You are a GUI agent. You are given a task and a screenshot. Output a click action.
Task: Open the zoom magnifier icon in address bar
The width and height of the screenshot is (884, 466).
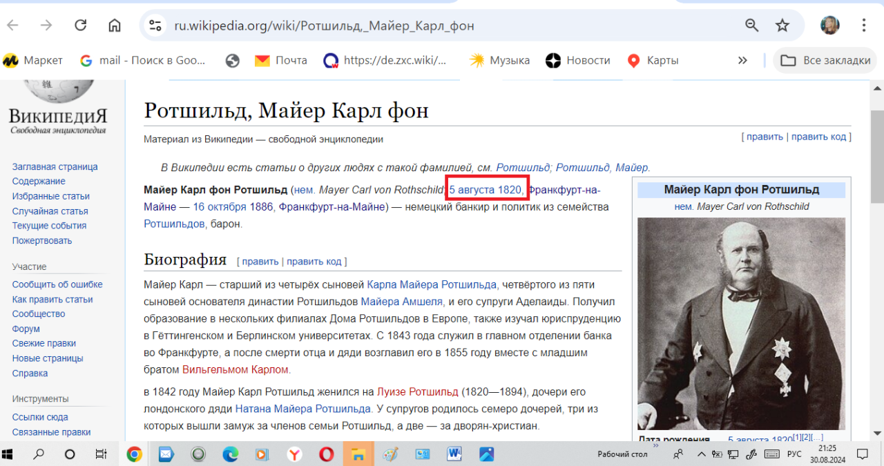pyautogui.click(x=752, y=26)
